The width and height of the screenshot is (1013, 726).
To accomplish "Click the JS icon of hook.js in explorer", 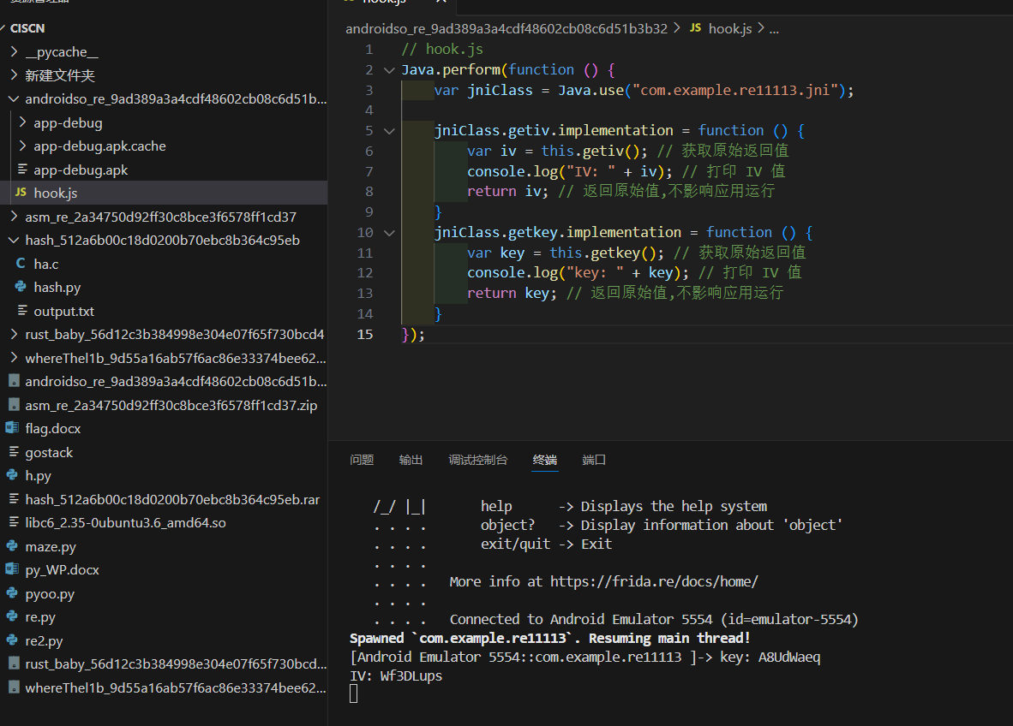I will (21, 193).
